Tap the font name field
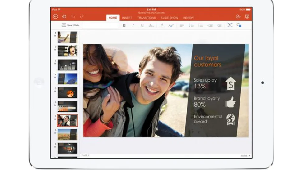 coord(100,25)
